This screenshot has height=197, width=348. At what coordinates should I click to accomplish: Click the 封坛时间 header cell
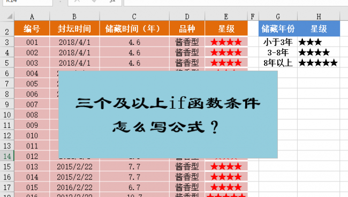74,28
